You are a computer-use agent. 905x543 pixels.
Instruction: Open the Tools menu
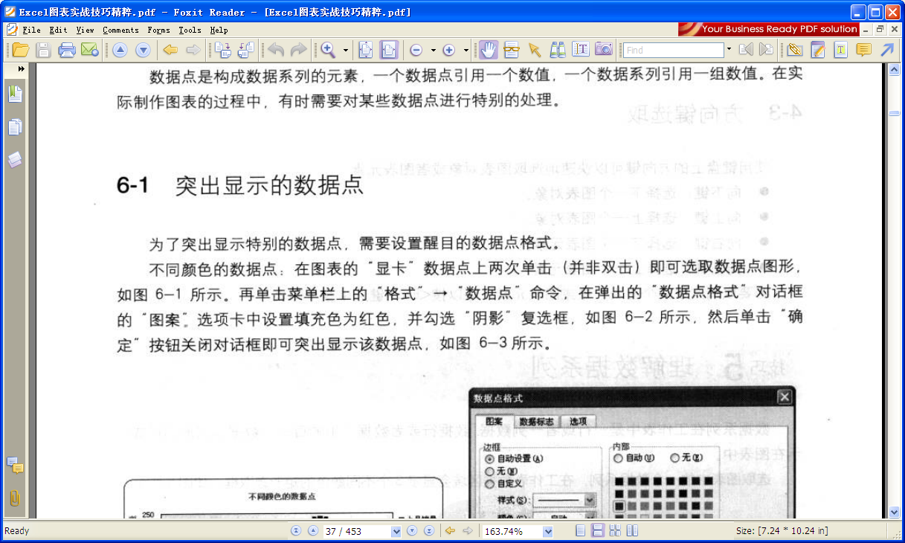point(190,30)
